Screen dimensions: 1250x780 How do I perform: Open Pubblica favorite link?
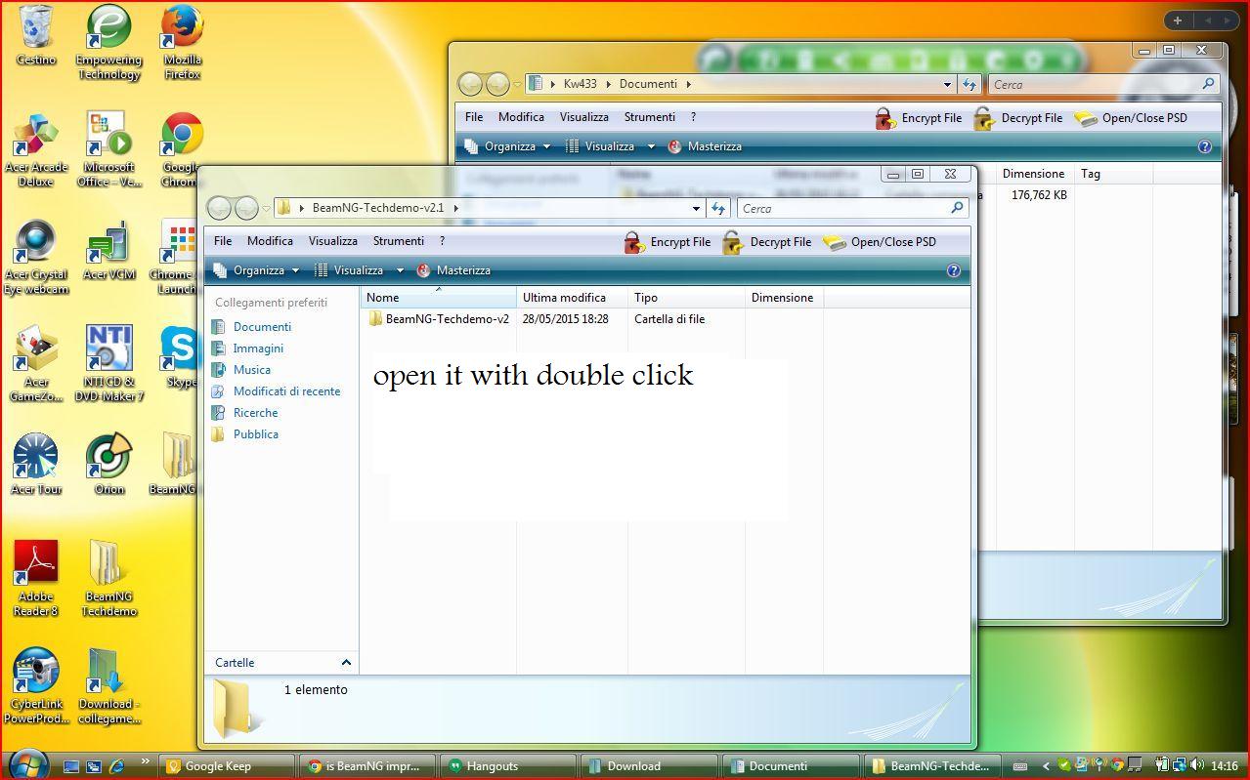(255, 434)
